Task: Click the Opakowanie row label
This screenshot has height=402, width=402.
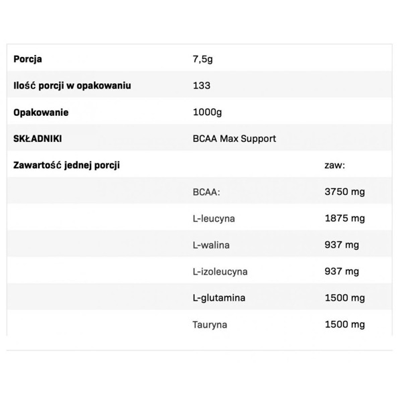Action: [x=41, y=113]
